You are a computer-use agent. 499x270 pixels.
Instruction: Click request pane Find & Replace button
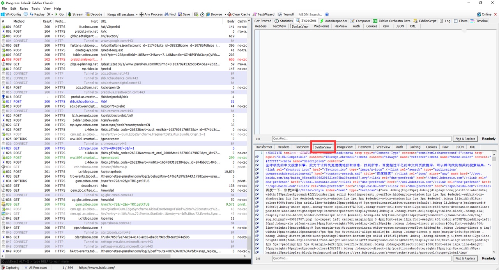coord(465,139)
